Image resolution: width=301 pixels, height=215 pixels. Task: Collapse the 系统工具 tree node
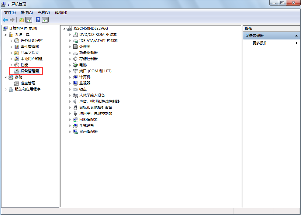[6, 35]
